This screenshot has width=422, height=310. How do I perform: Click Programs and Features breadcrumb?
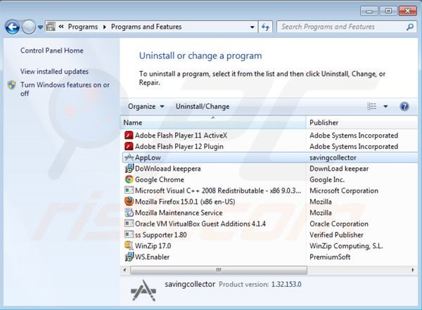[146, 27]
